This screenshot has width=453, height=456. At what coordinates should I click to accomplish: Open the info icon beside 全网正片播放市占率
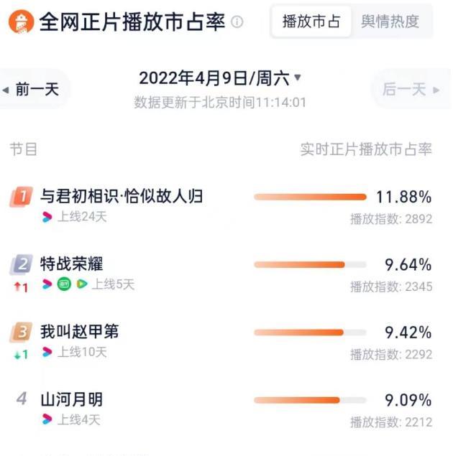[237, 22]
